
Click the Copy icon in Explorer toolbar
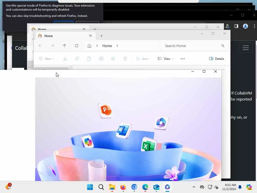click(77, 59)
